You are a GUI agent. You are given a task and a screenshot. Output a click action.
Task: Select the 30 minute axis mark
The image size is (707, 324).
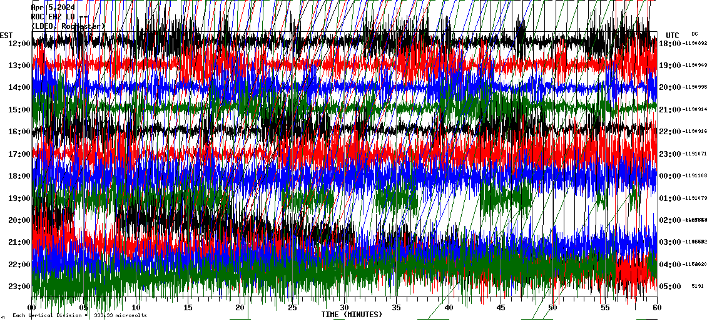[x=344, y=307]
